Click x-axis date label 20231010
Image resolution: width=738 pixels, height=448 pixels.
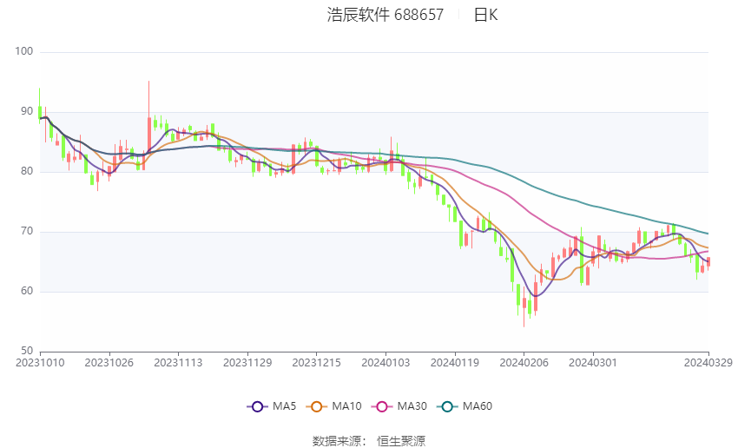pyautogui.click(x=40, y=363)
